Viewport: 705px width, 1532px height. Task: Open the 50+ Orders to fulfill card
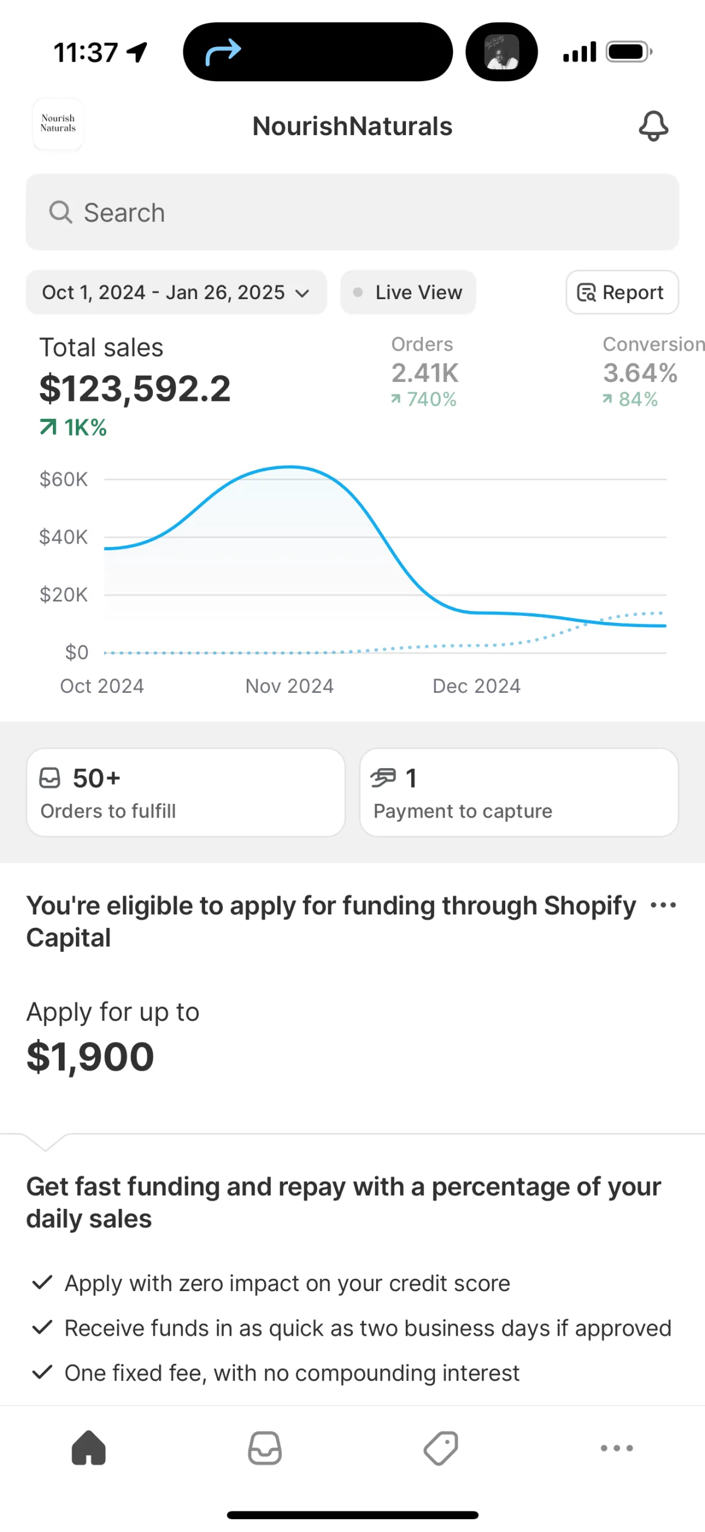[186, 792]
